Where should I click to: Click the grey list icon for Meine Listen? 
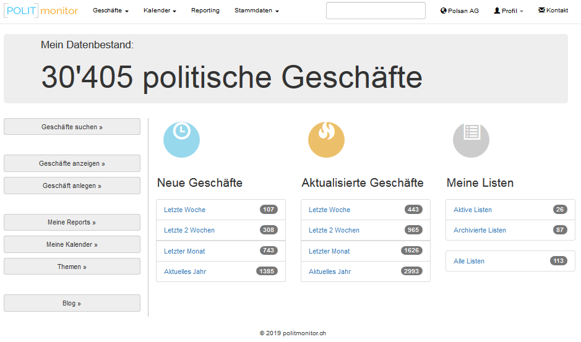coord(471,140)
